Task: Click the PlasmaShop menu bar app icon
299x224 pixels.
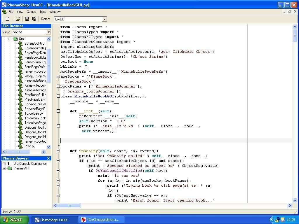Action: pyautogui.click(x=5, y=12)
